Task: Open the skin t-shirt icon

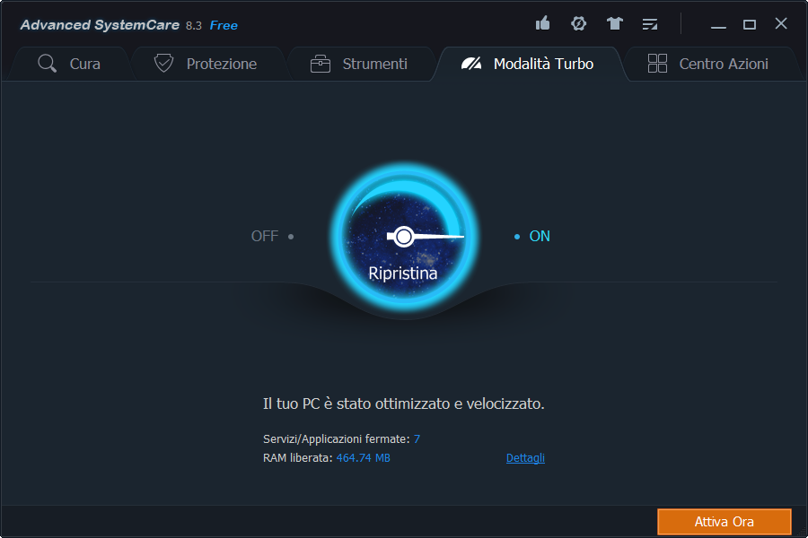Action: tap(614, 23)
